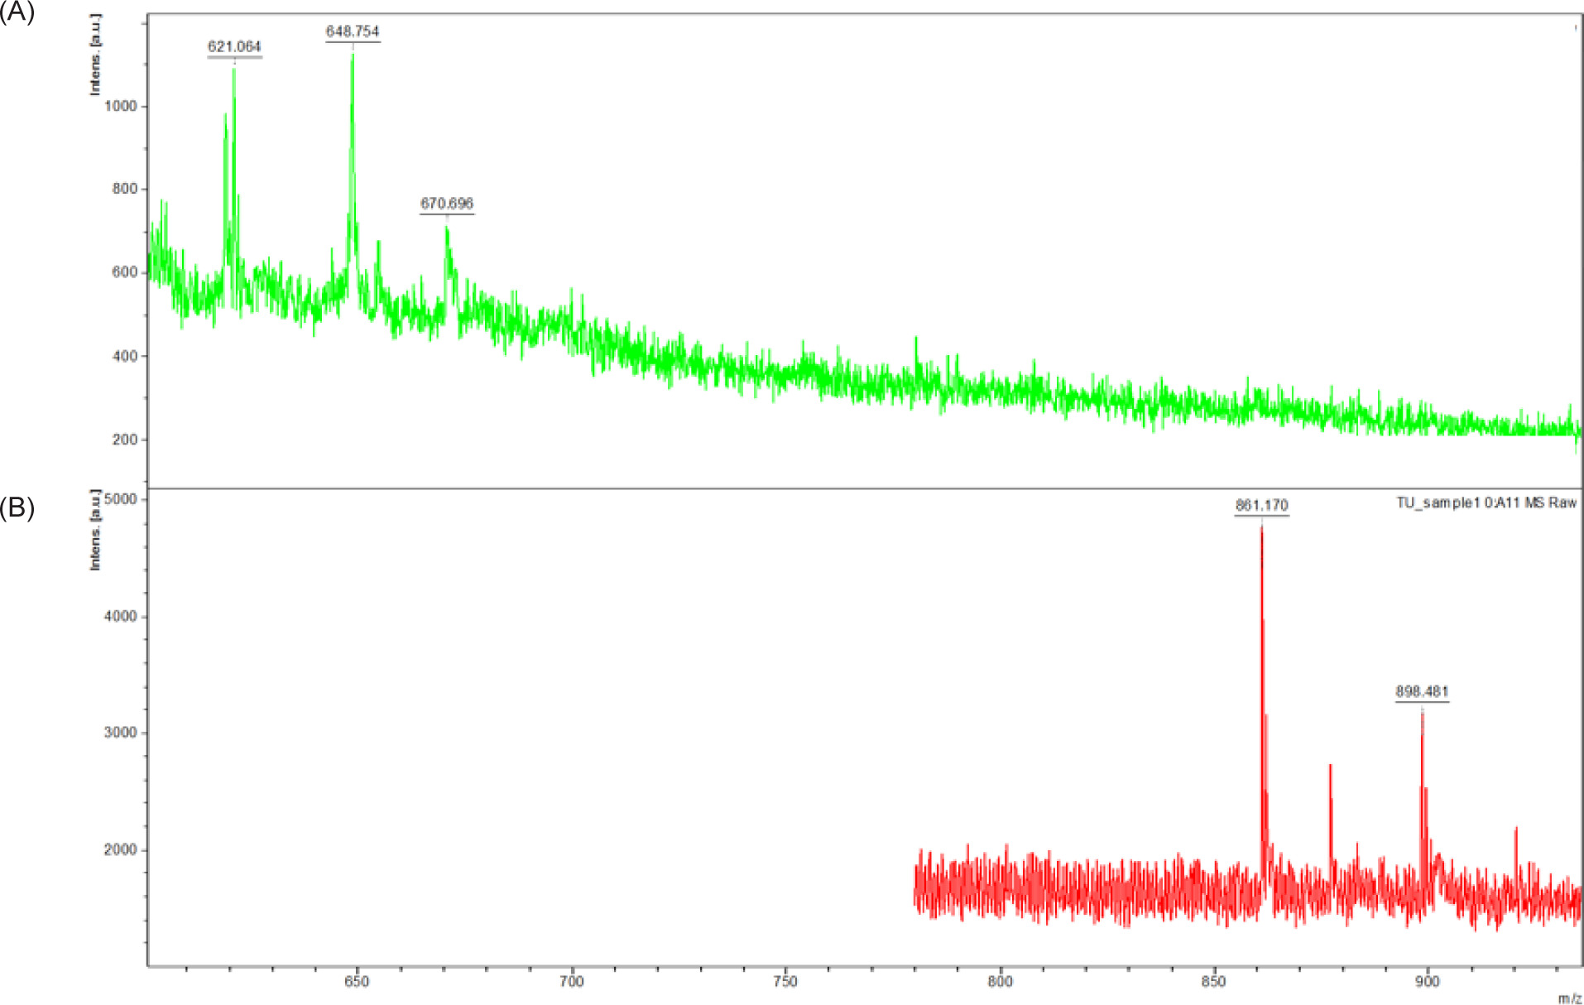Click the 700 x-axis tick label
The height and width of the screenshot is (1005, 1584).
pos(571,982)
